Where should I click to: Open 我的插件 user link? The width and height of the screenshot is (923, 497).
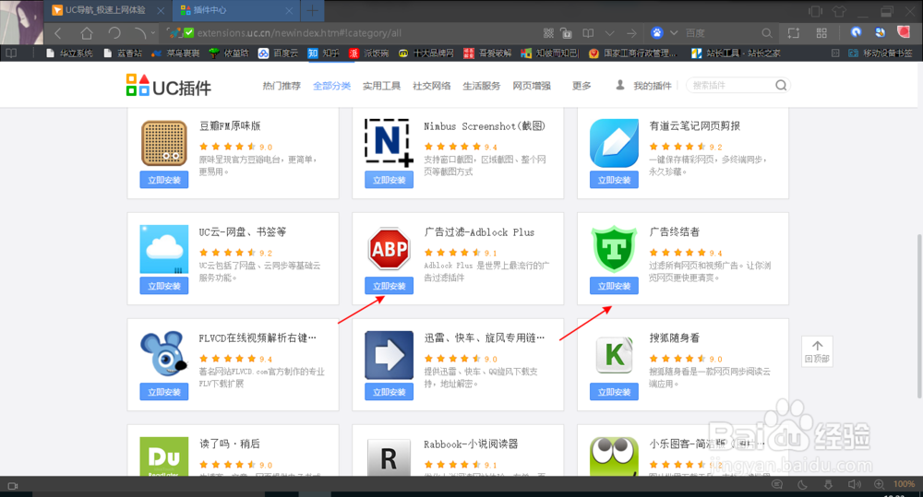[x=643, y=86]
